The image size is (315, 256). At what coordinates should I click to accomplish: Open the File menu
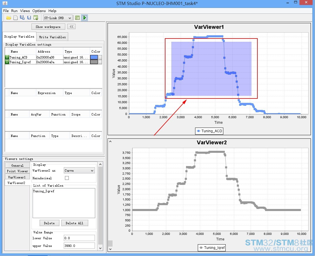pyautogui.click(x=6, y=11)
